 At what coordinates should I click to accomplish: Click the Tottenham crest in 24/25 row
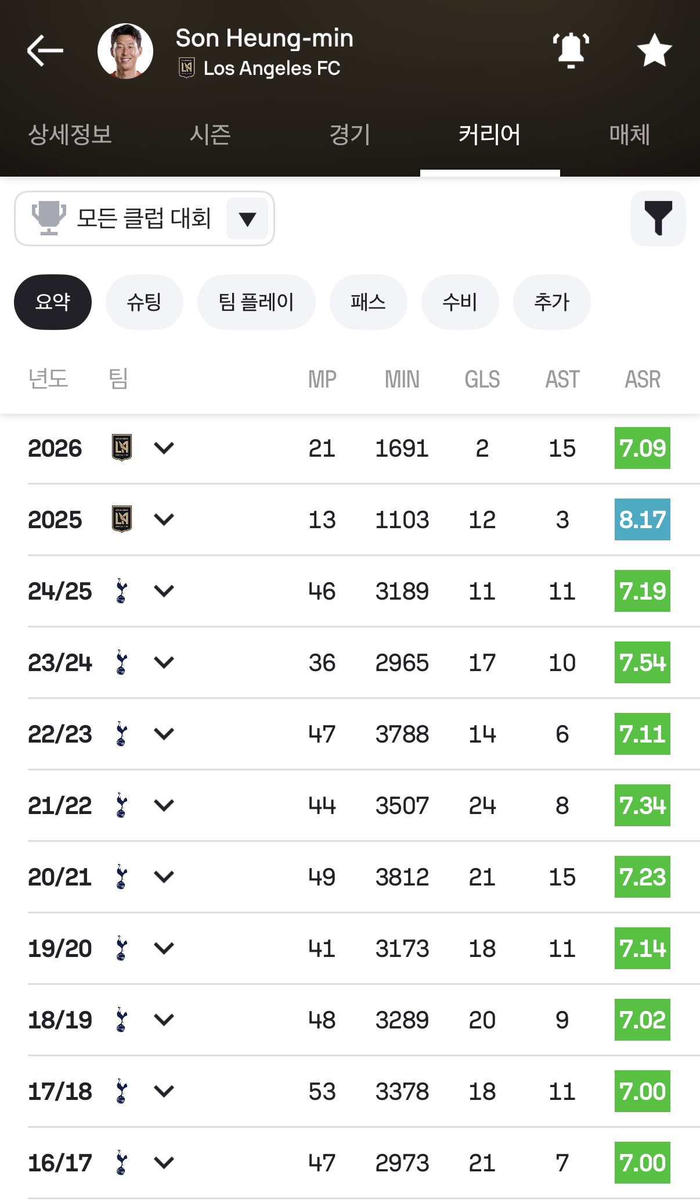click(121, 591)
